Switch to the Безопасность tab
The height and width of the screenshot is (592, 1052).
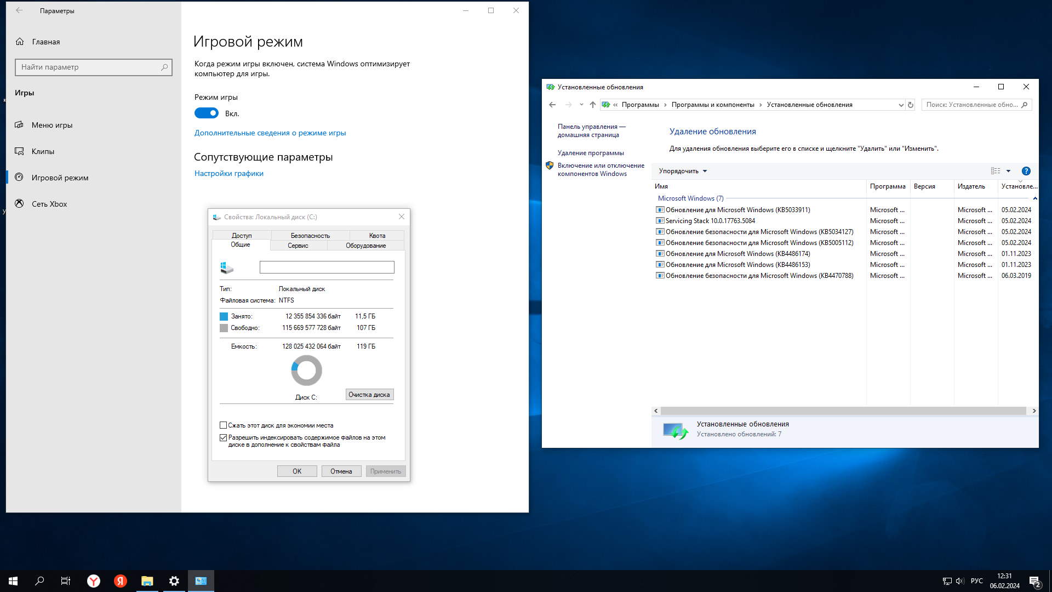[x=310, y=235]
